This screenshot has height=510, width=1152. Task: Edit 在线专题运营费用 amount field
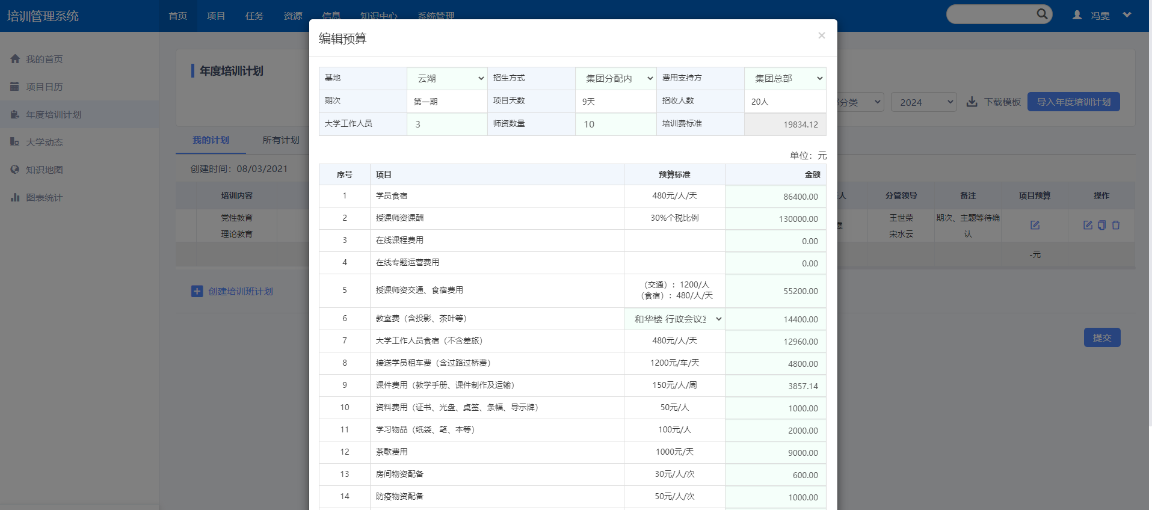pos(775,263)
